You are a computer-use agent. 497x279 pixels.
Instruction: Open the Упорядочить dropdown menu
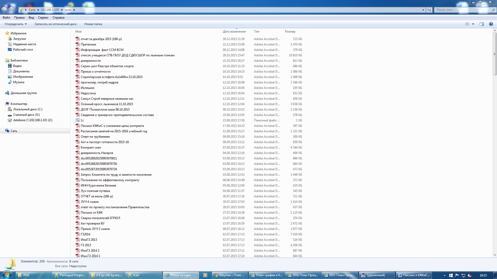pyautogui.click(x=16, y=24)
